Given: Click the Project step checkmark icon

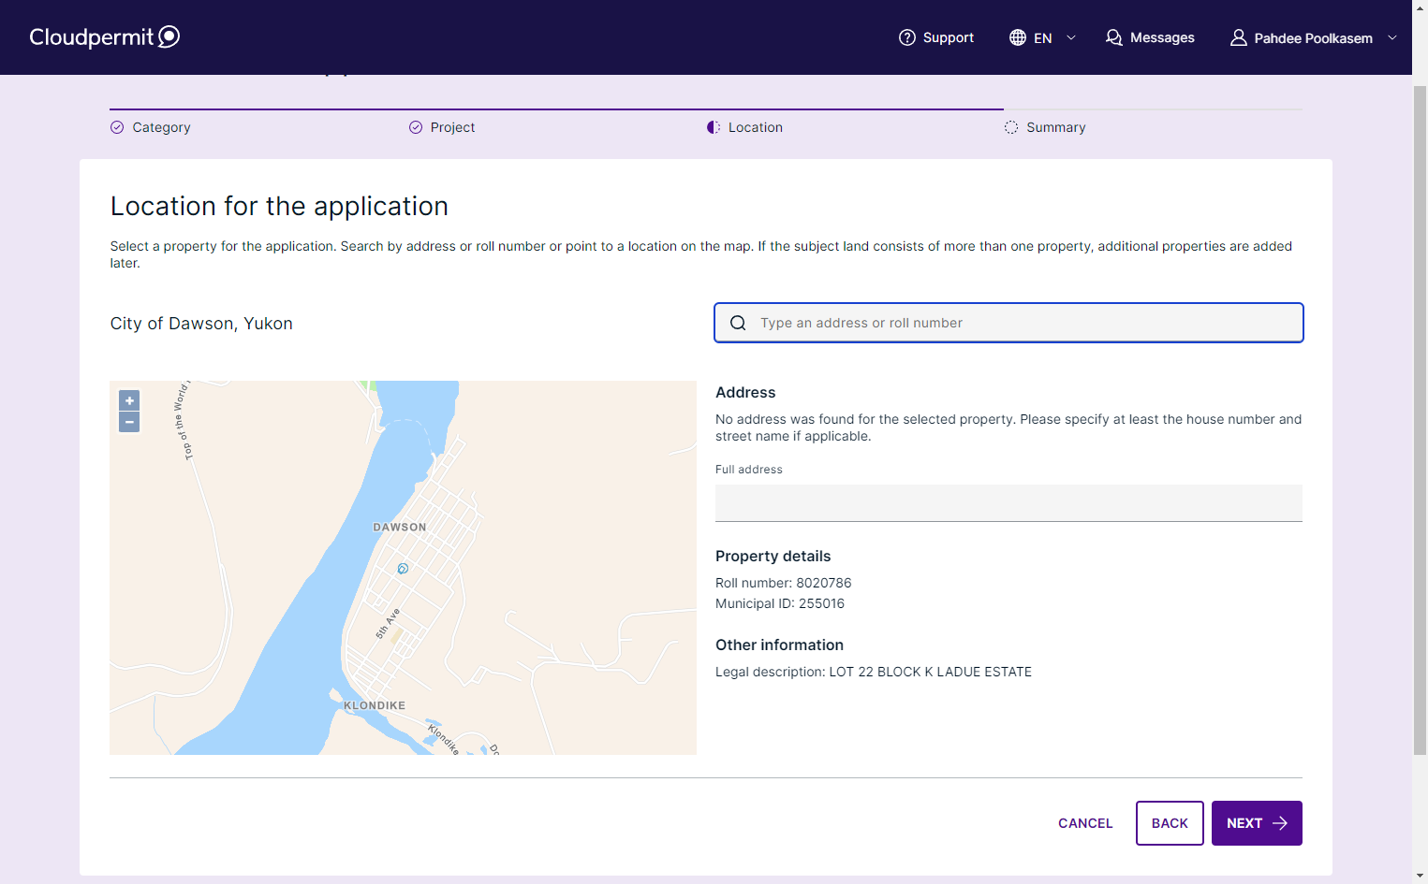Looking at the screenshot, I should 416,127.
